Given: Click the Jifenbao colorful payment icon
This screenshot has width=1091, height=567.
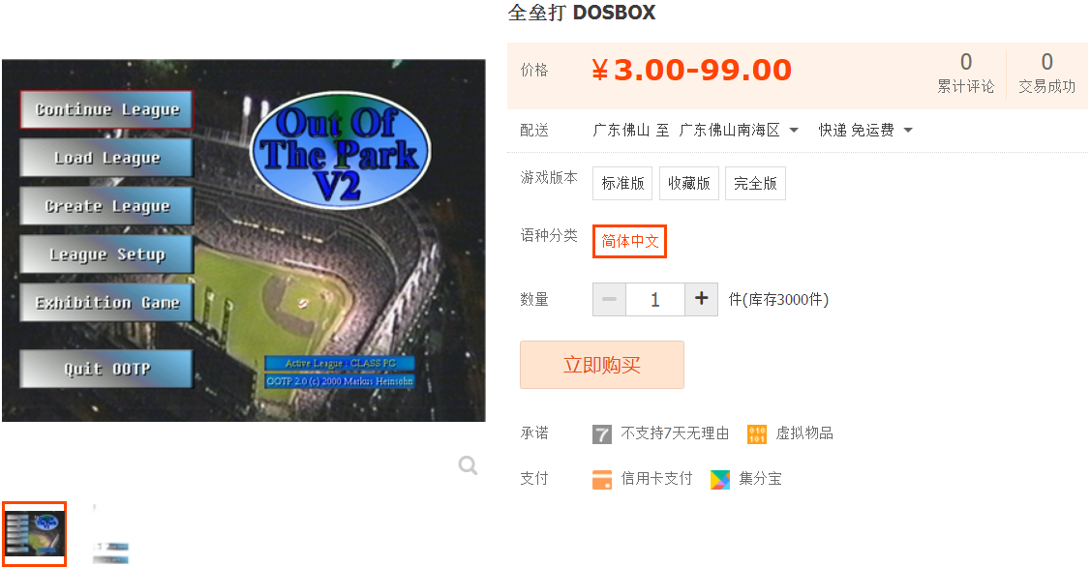Looking at the screenshot, I should click(720, 479).
